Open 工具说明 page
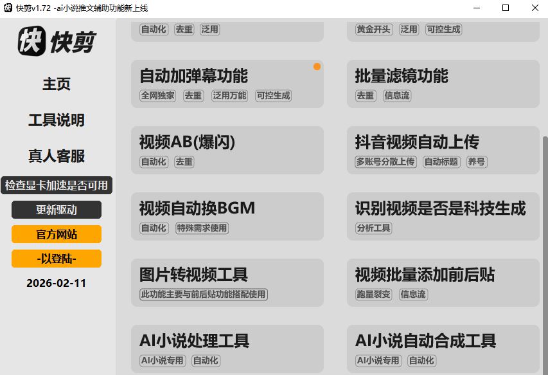This screenshot has width=548, height=375. click(57, 120)
